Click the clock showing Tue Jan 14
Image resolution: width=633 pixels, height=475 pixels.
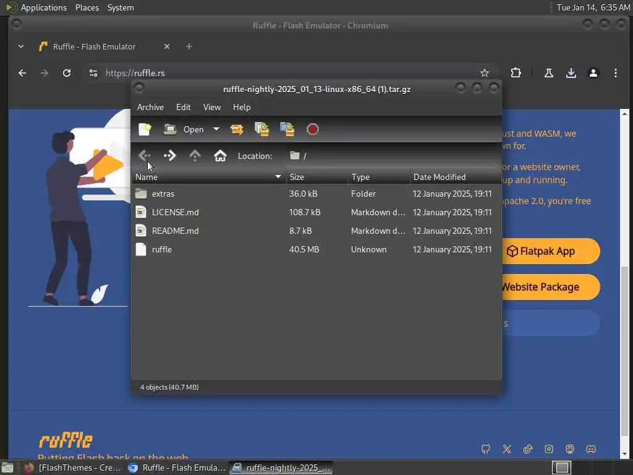click(593, 7)
